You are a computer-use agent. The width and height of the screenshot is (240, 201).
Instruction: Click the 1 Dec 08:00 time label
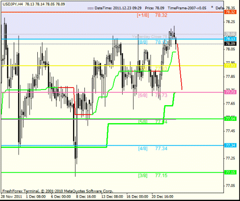[36, 197]
